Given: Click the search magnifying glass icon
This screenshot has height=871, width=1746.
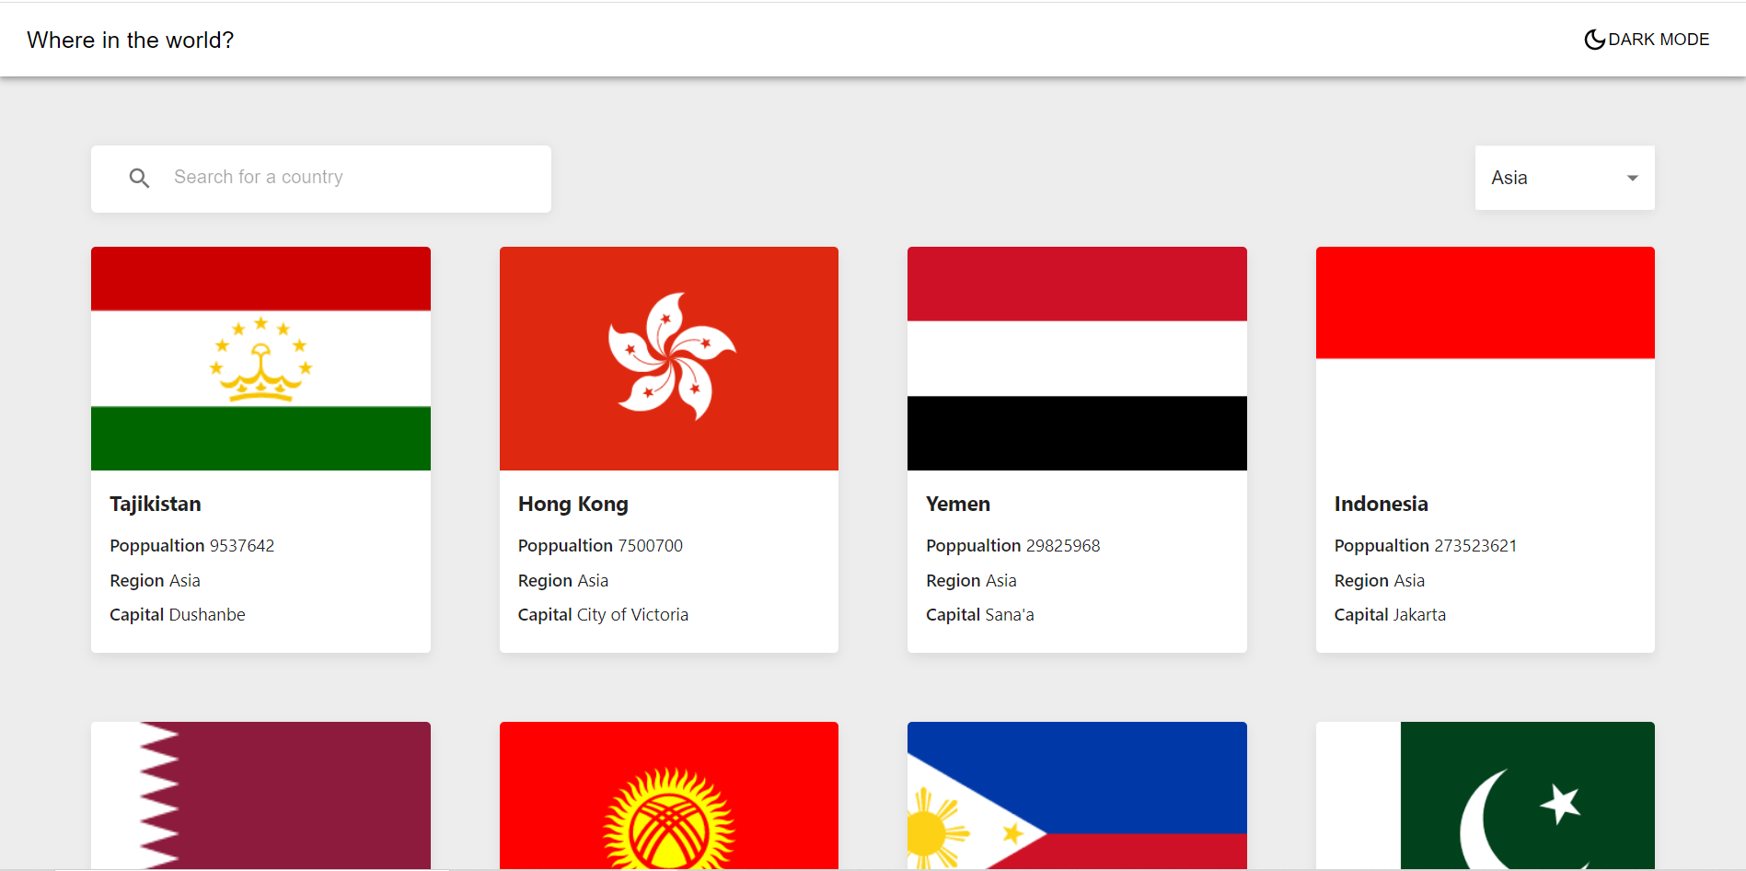Looking at the screenshot, I should click(139, 178).
